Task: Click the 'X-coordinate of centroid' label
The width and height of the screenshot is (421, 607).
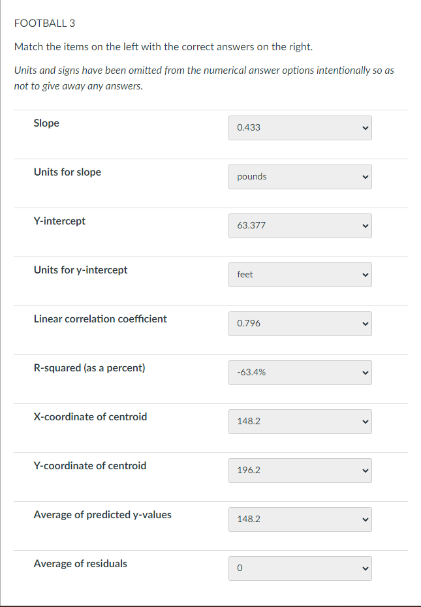Action: click(90, 416)
